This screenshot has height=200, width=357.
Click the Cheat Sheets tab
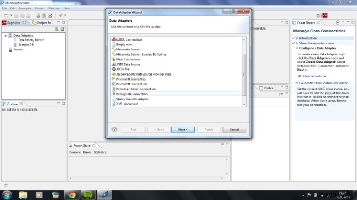coord(306,22)
